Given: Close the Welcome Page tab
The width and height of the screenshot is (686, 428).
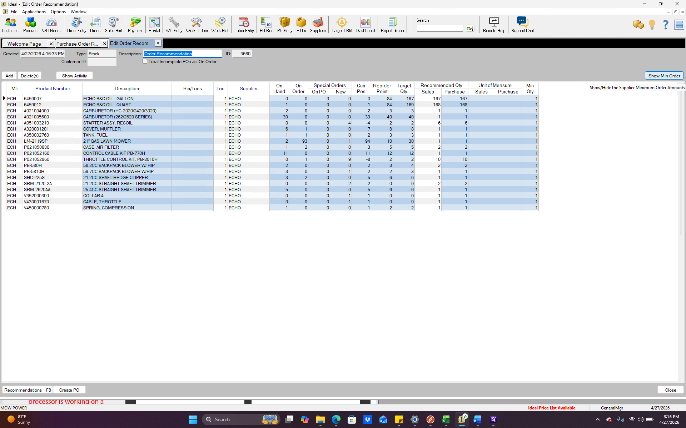Looking at the screenshot, I should tap(51, 44).
